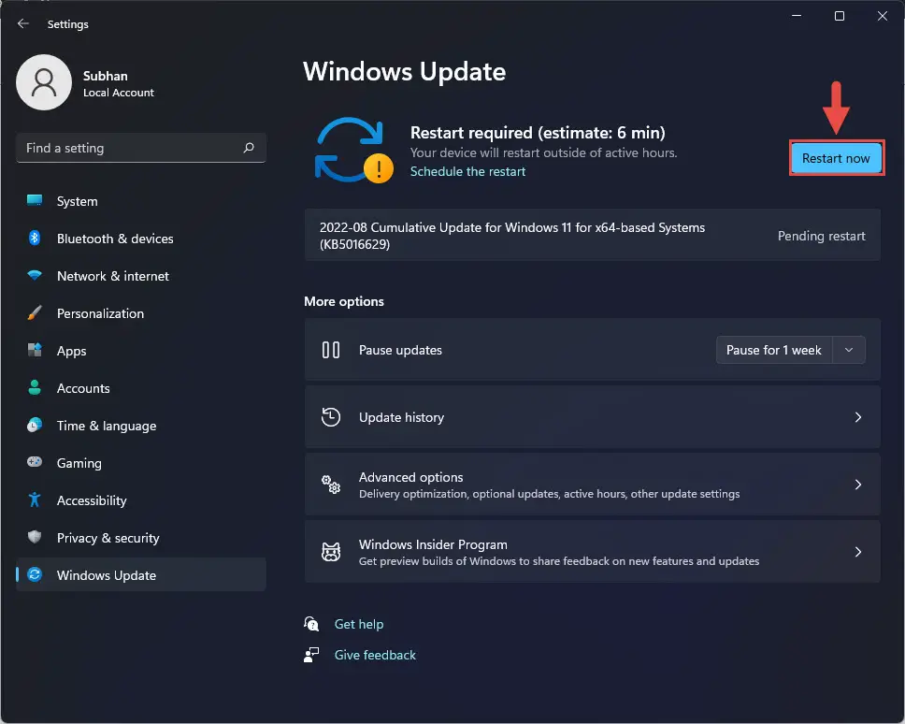Image resolution: width=905 pixels, height=724 pixels.
Task: Click the Update history clock icon
Action: click(331, 417)
